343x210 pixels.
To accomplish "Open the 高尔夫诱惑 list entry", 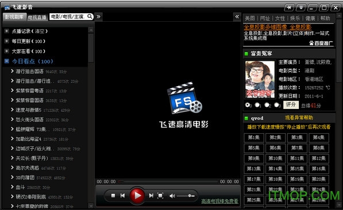I will 28,168.
